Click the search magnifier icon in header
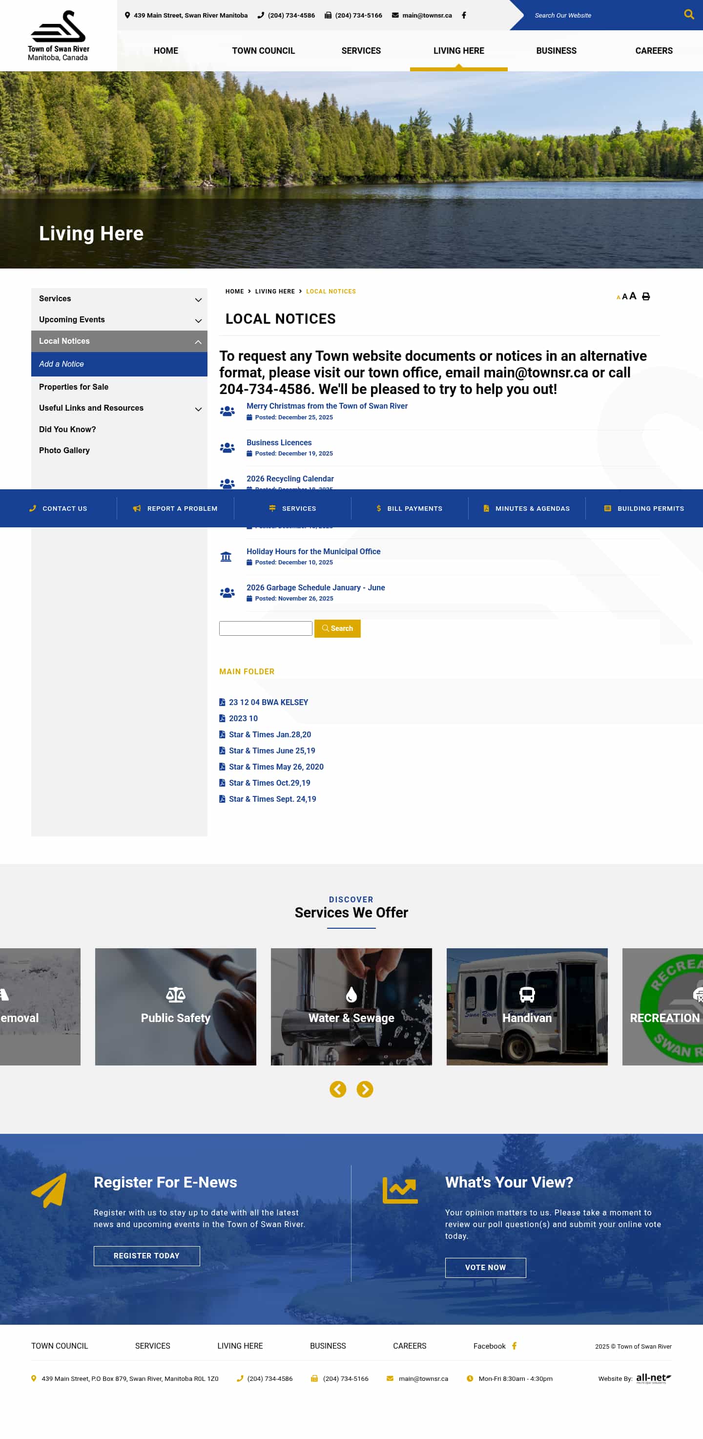 [688, 15]
